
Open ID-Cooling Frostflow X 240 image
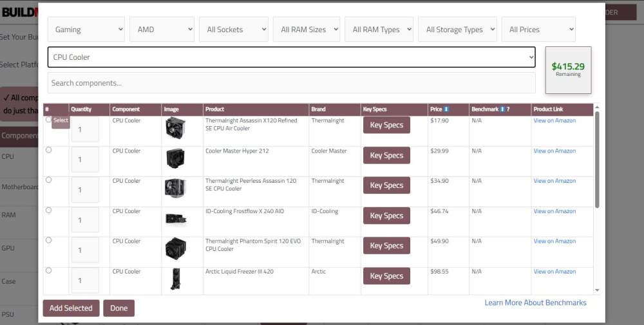tap(176, 219)
